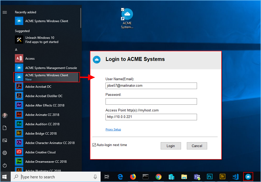The height and width of the screenshot is (182, 261).
Task: Click the taskbar search box
Action: pos(56,177)
